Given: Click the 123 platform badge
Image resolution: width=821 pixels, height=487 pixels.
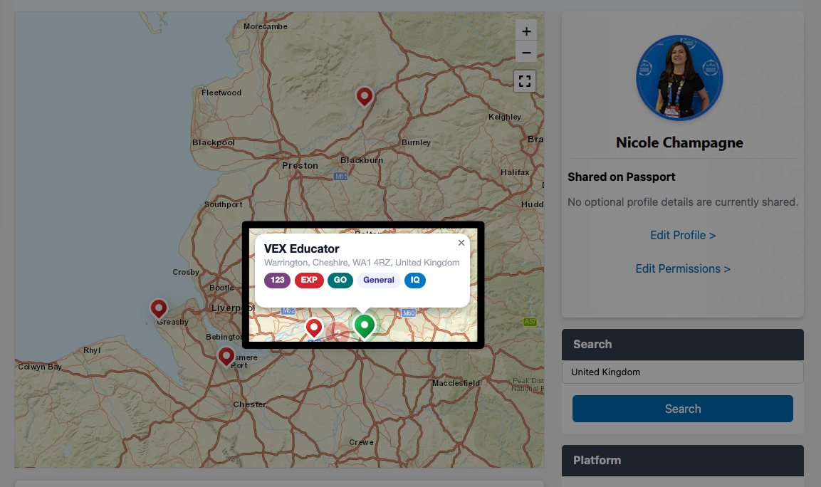Looking at the screenshot, I should click(x=278, y=280).
